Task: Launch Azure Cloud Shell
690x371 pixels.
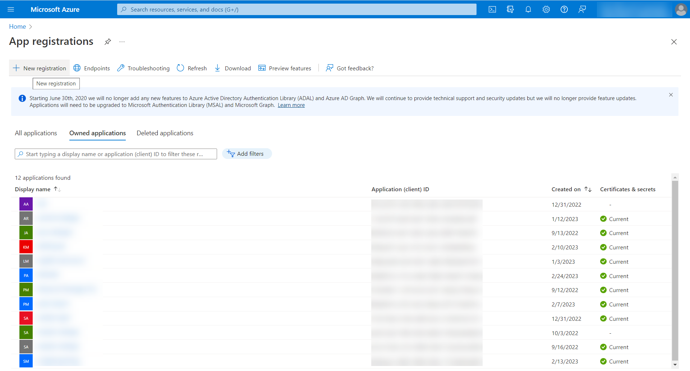Action: pyautogui.click(x=492, y=9)
